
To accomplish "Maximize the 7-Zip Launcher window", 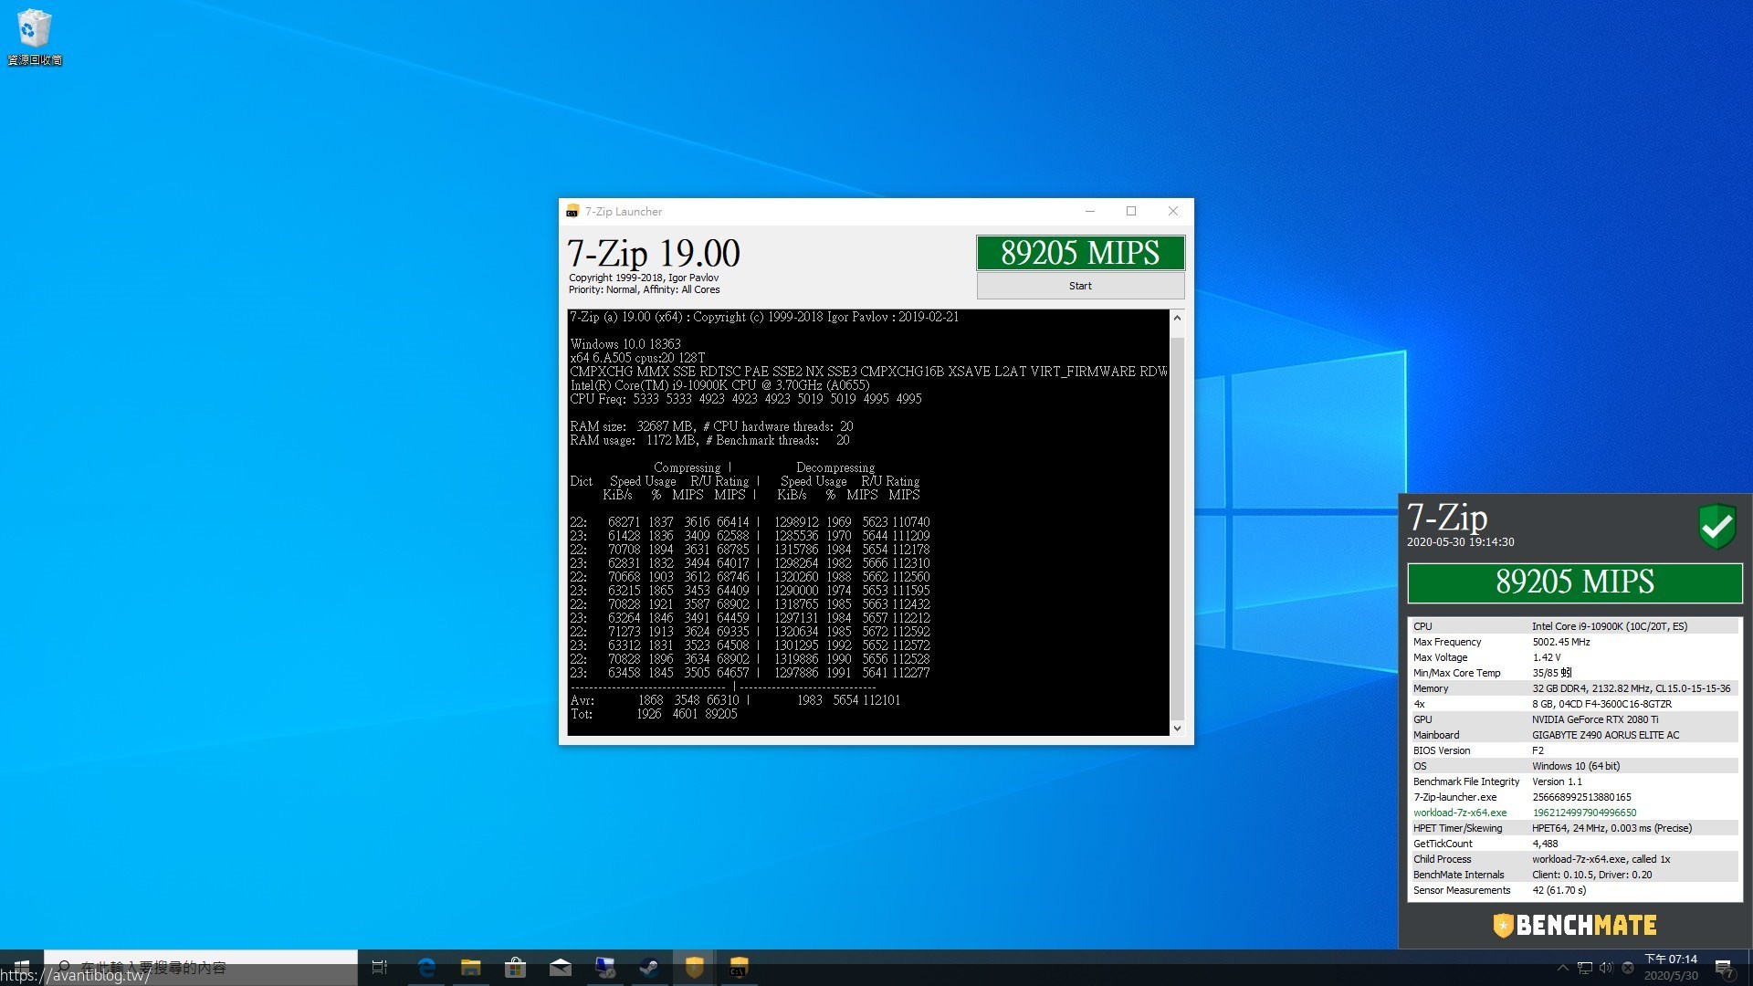I will pos(1131,212).
